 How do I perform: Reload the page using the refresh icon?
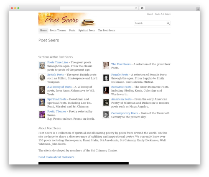click(136, 8)
